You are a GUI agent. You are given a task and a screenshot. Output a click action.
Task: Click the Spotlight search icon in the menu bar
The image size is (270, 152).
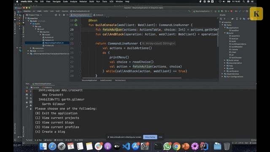(x=244, y=2)
